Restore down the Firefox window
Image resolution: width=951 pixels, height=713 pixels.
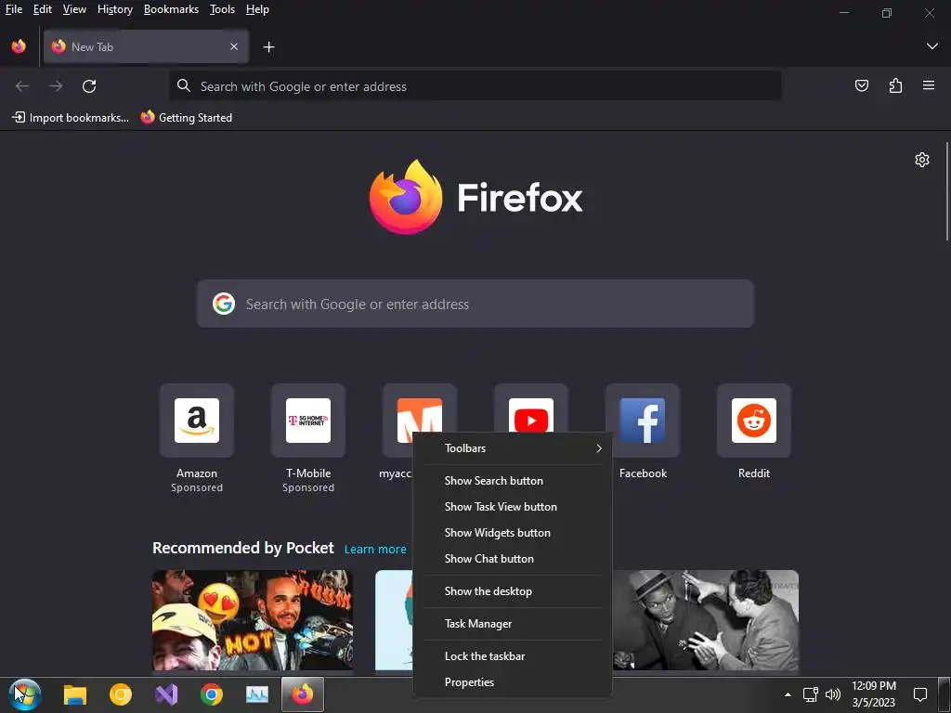pyautogui.click(x=887, y=13)
